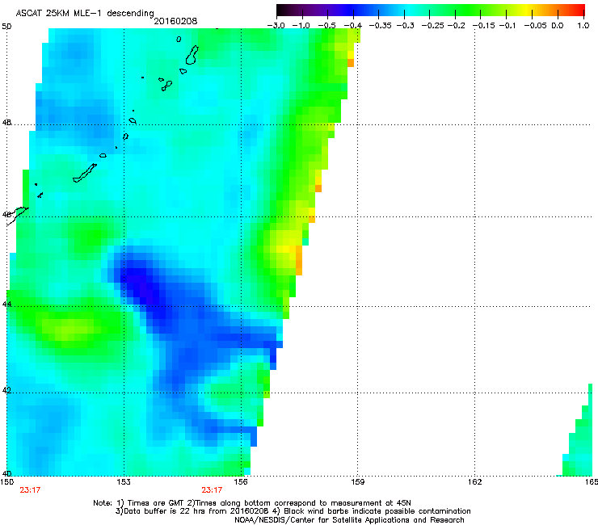Click latitude label 40 on left axis
Image resolution: width=598 pixels, height=525 pixels.
(6, 473)
